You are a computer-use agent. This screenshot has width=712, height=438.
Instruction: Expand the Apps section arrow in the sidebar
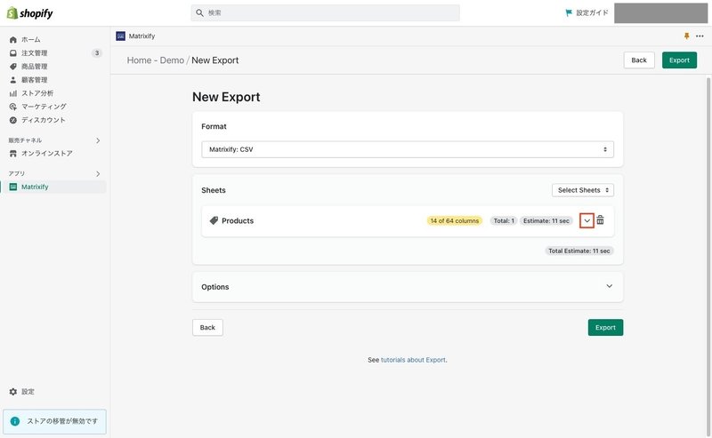pyautogui.click(x=98, y=173)
